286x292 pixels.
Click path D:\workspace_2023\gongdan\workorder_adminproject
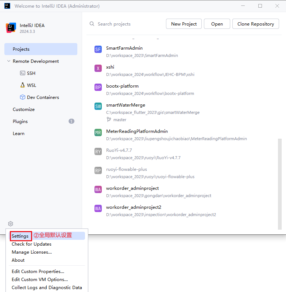pos(159,196)
